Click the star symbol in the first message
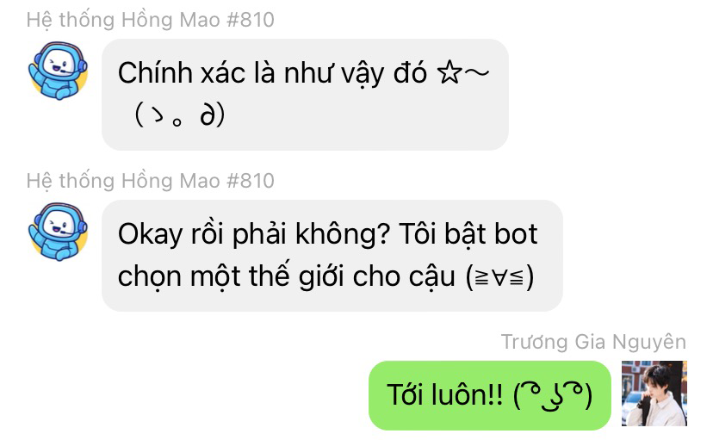 tap(449, 72)
